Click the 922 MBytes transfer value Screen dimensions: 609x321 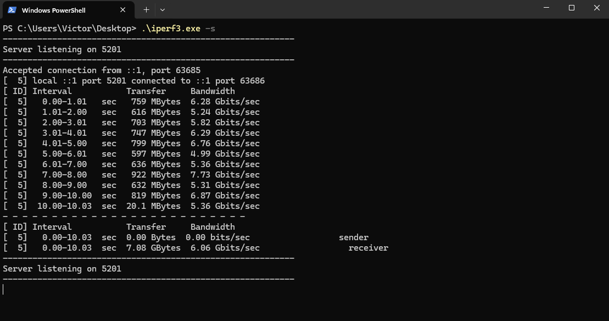click(156, 175)
